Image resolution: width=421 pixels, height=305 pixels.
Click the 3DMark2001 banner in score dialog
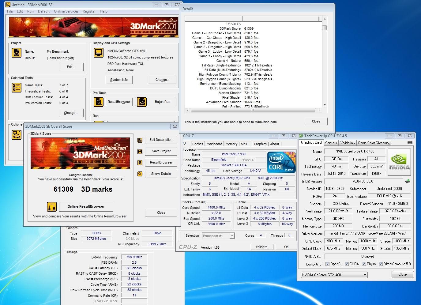(80, 153)
